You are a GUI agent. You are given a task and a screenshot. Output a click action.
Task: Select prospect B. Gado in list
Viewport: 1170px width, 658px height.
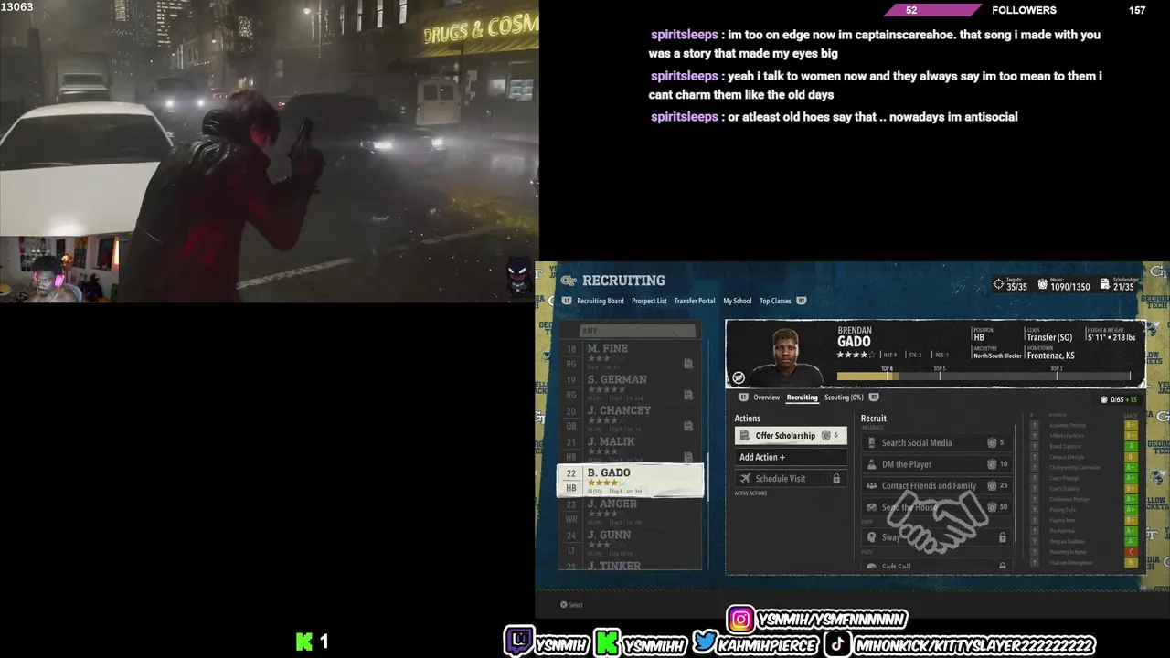pyautogui.click(x=631, y=481)
